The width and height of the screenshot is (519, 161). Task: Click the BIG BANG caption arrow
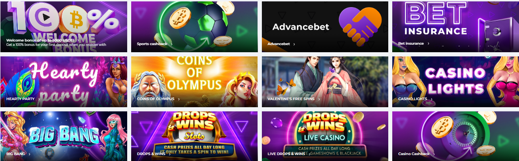30,154
